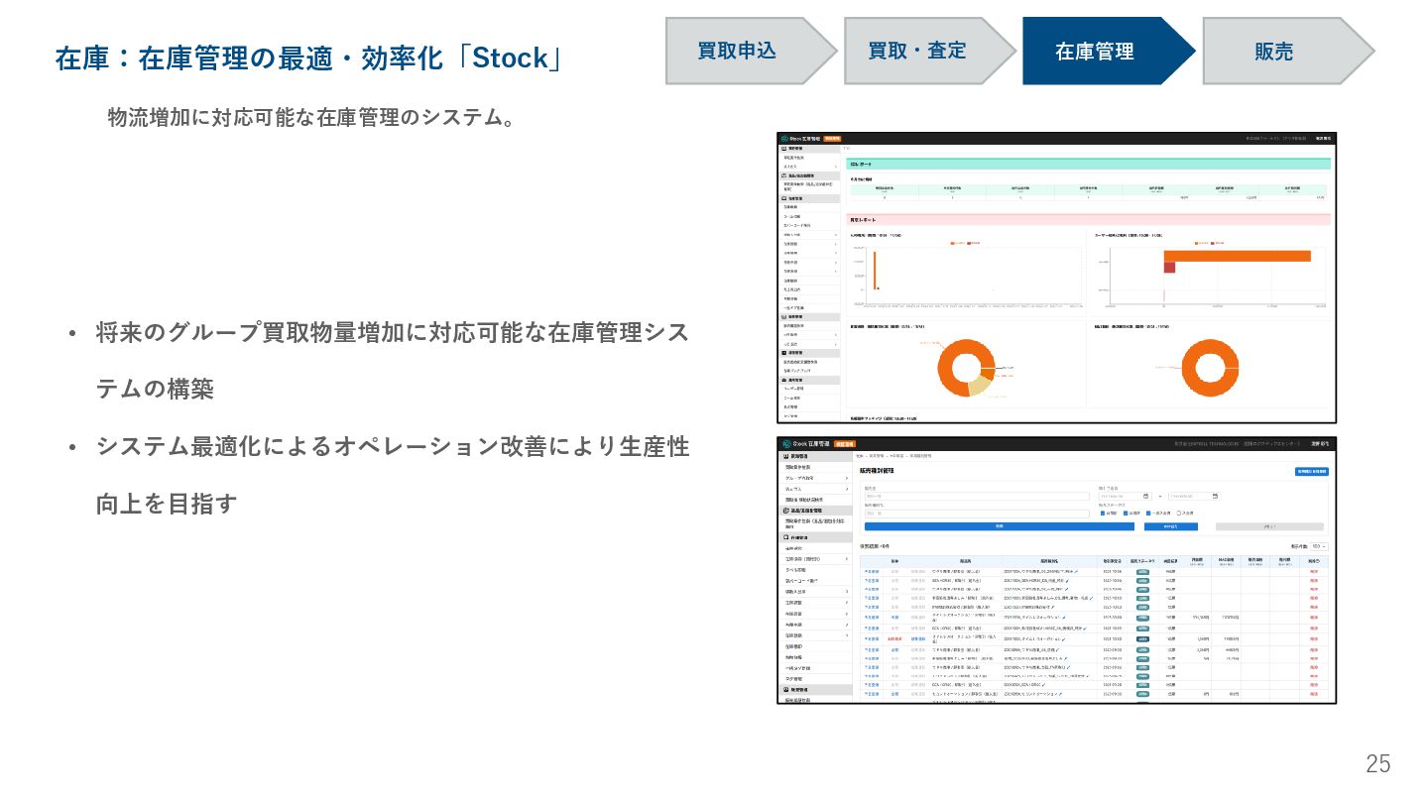Click the teal section header bar in upper screenshot
1428x803 pixels.
tap(1088, 164)
